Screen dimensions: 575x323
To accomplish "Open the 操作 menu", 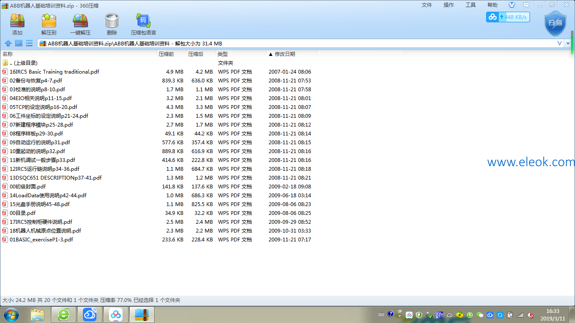I will click(x=449, y=5).
